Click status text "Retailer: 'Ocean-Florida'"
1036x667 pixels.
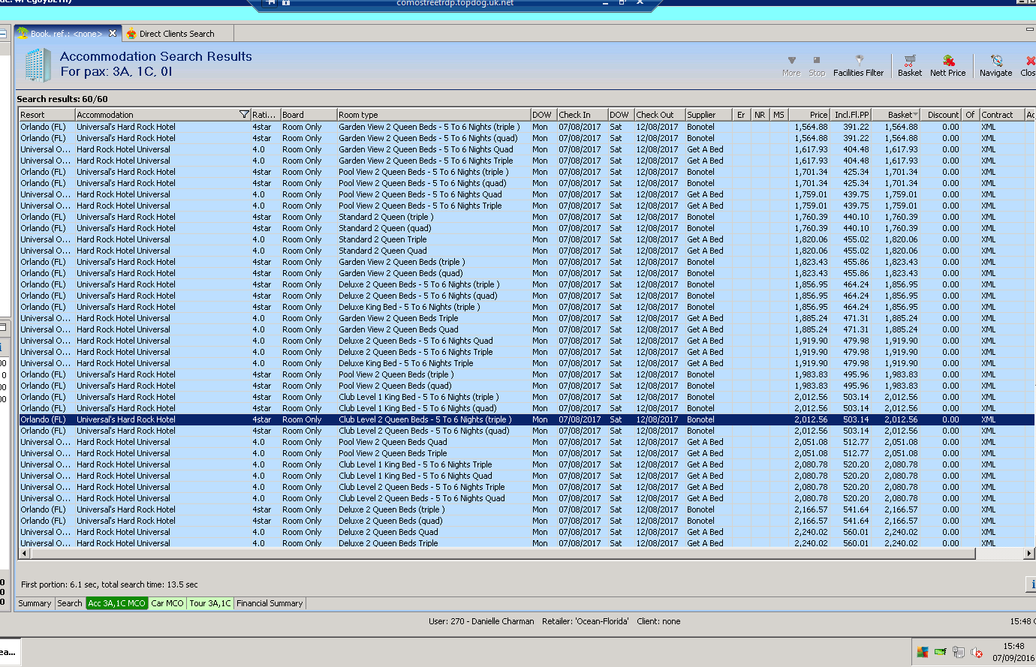click(586, 621)
